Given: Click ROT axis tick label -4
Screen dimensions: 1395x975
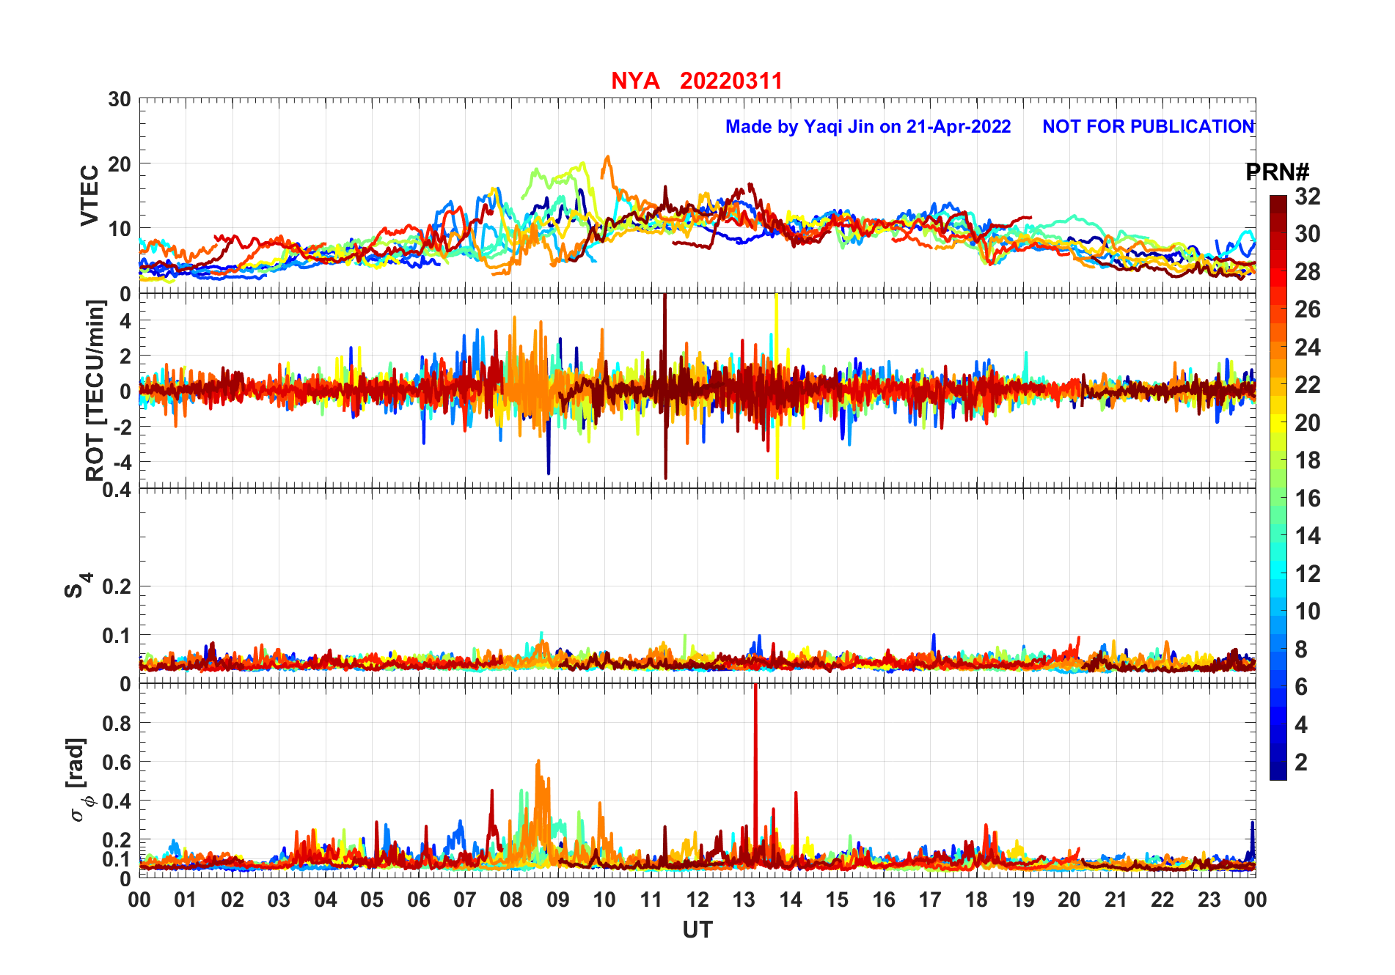Looking at the screenshot, I should 121,463.
